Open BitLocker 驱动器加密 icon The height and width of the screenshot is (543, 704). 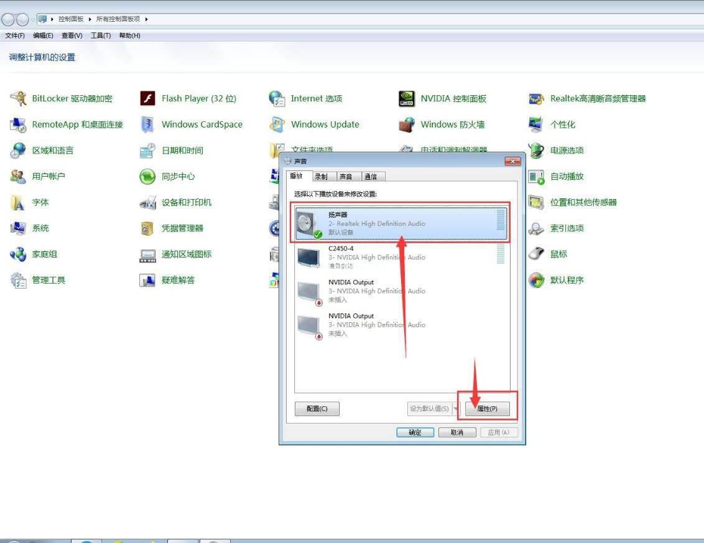pyautogui.click(x=19, y=98)
